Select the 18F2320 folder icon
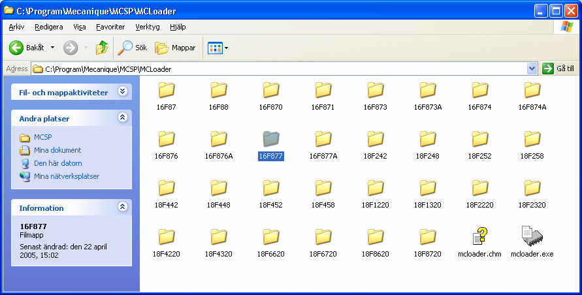Viewport: 582px width, 295px height. [x=532, y=188]
